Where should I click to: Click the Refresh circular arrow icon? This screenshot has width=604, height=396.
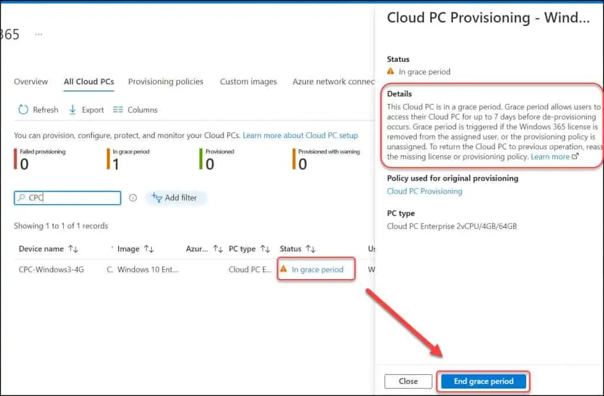tap(23, 110)
